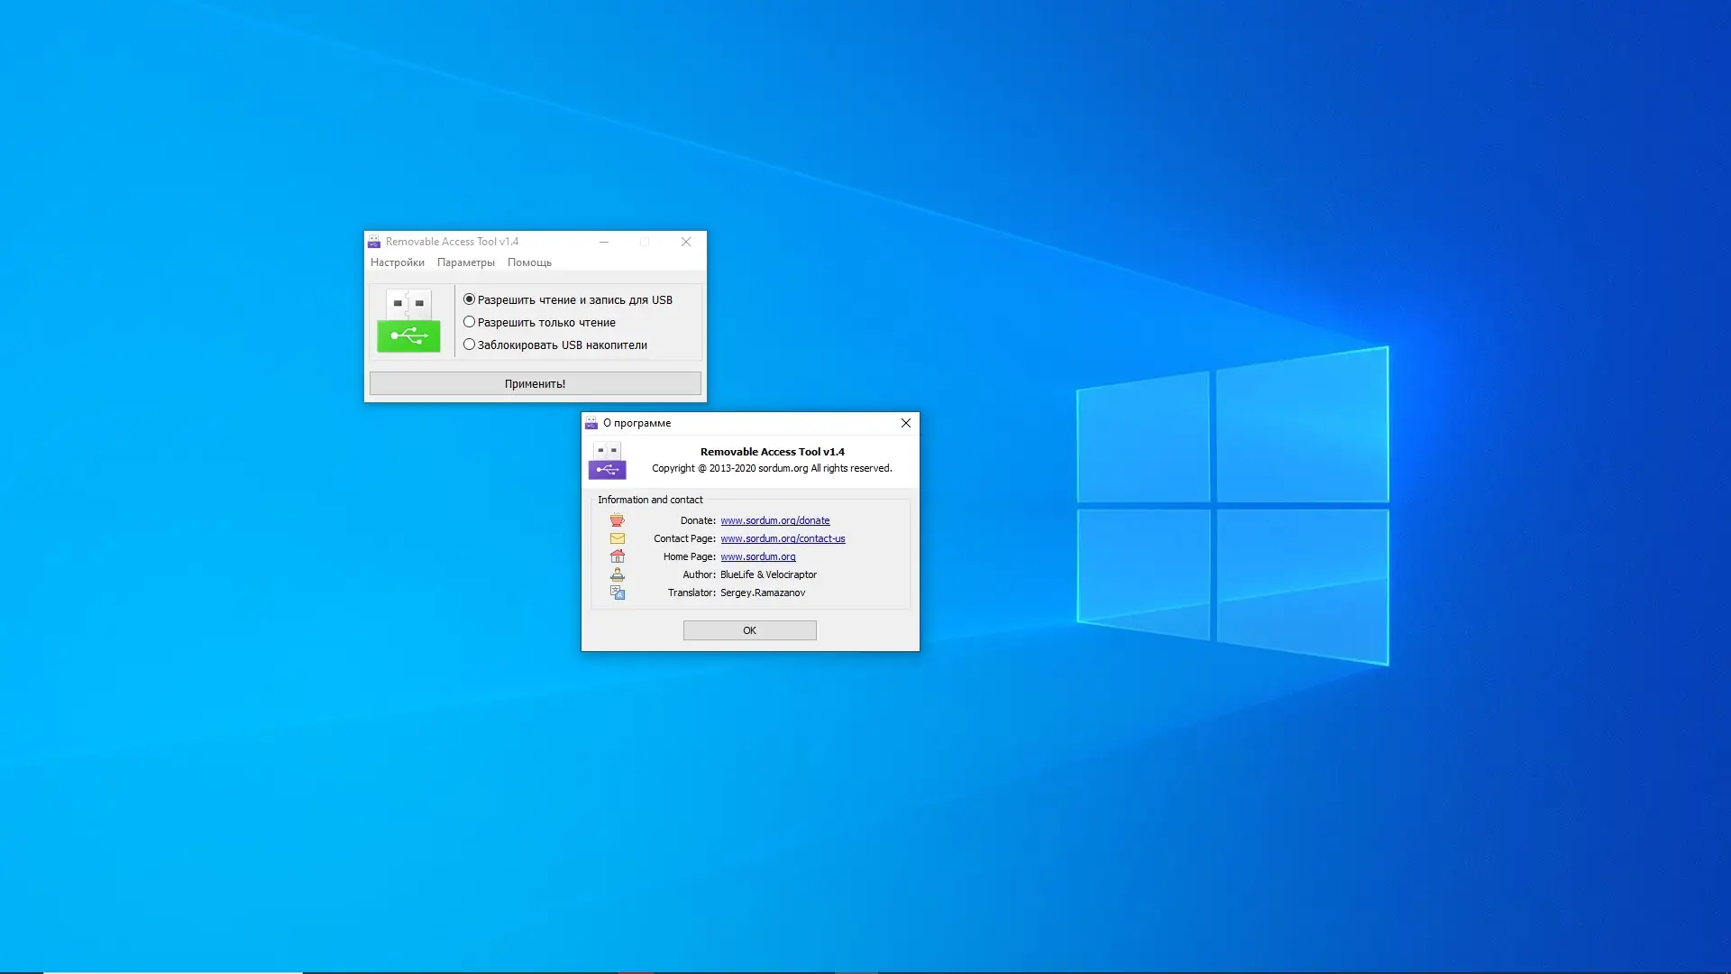Open the www.sordum.org/contact-us link
The height and width of the screenshot is (974, 1731).
pyautogui.click(x=783, y=538)
